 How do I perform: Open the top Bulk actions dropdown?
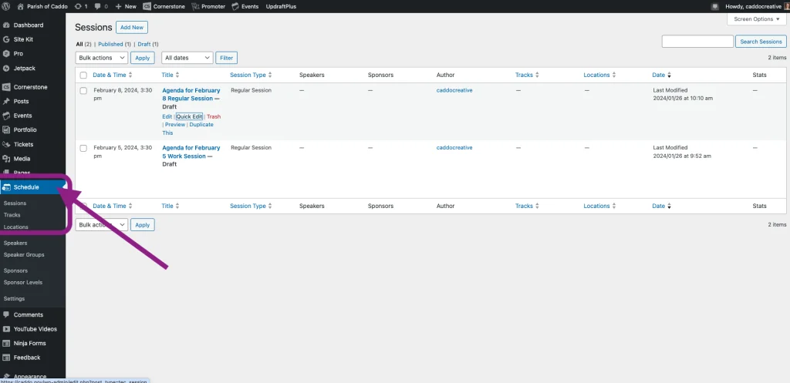[x=101, y=58]
